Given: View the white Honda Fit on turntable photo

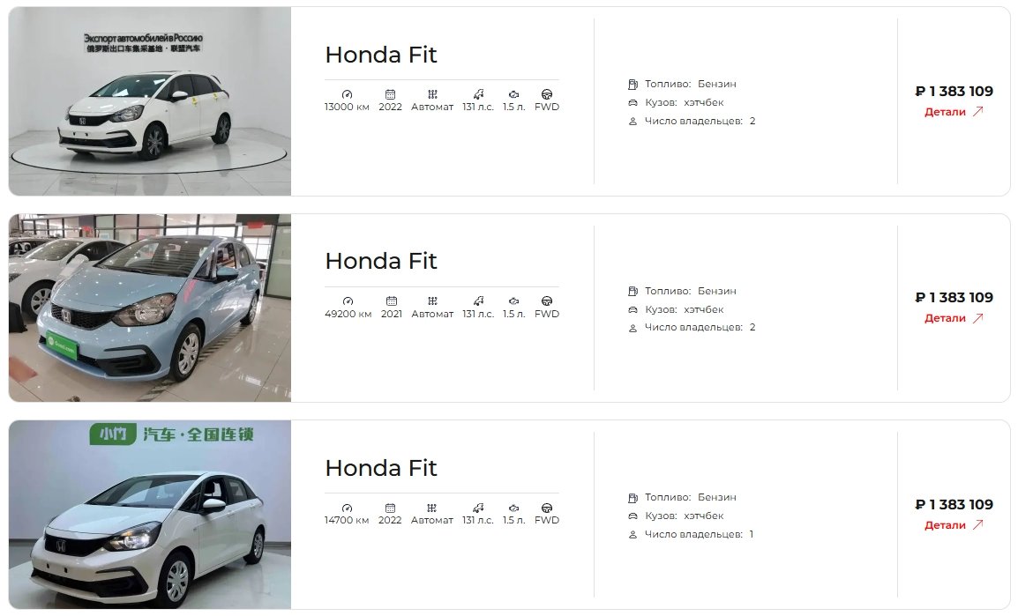Looking at the screenshot, I should pos(150,101).
